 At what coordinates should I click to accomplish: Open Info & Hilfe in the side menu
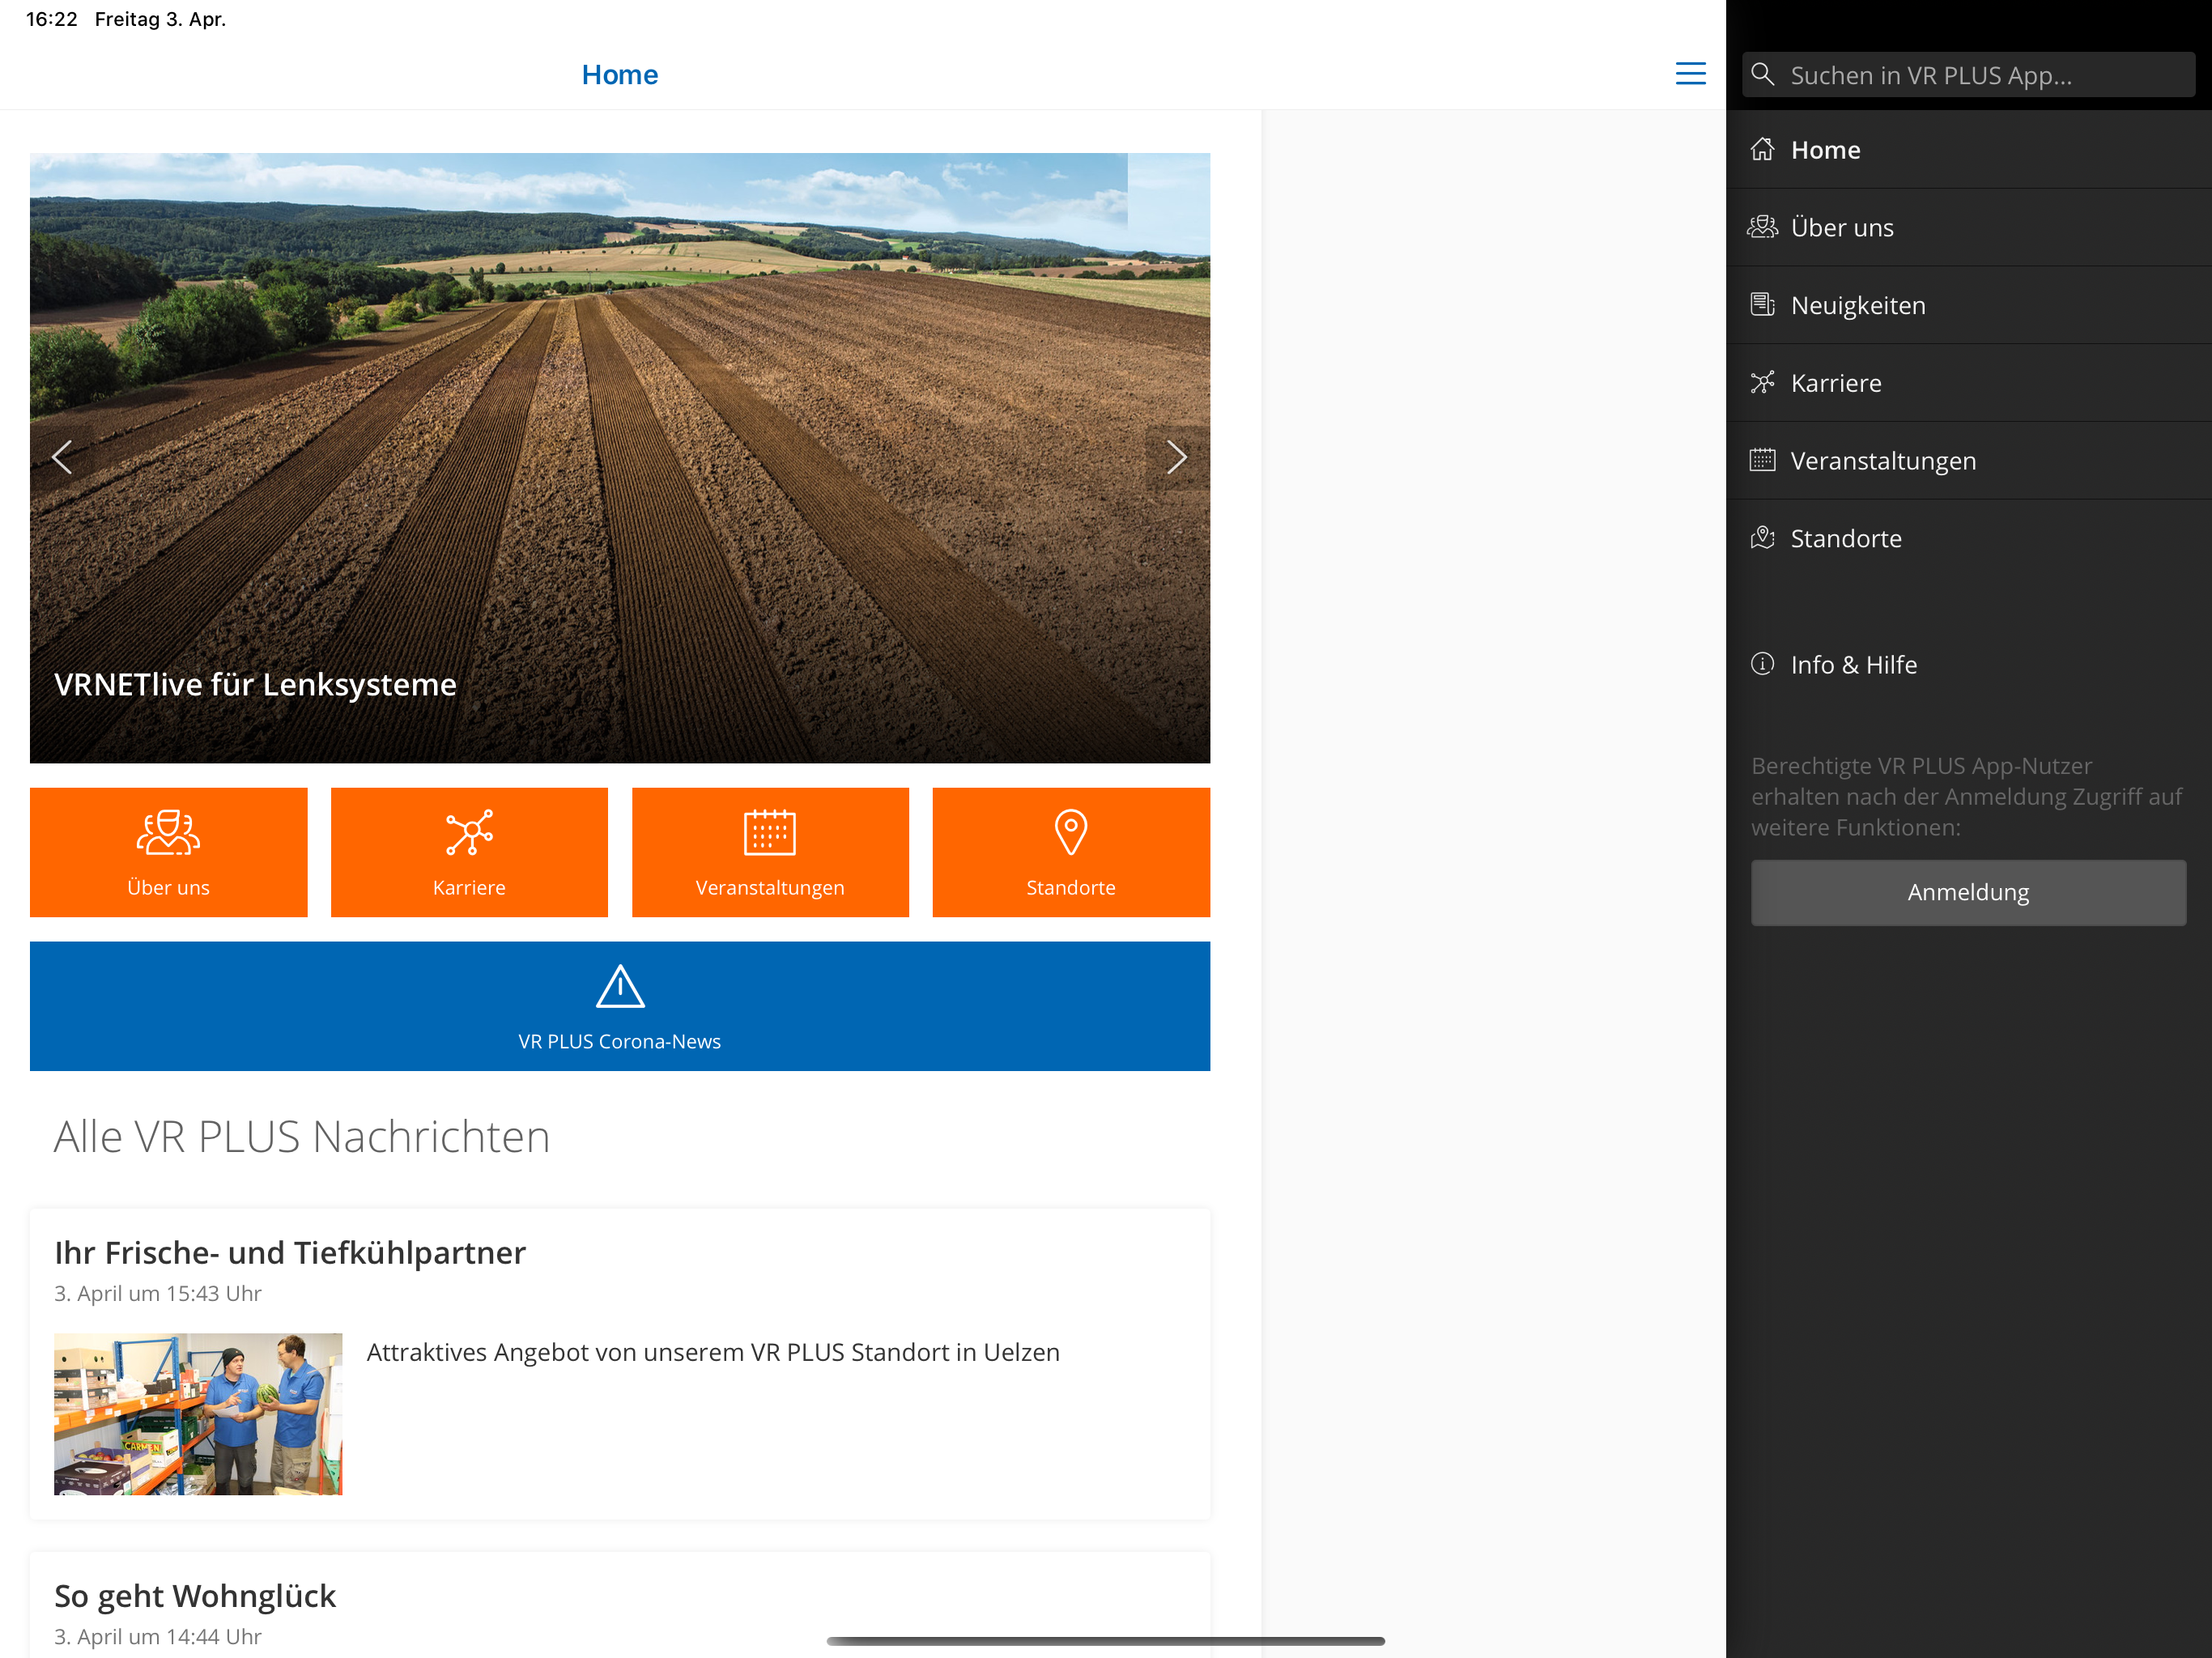click(x=1968, y=665)
